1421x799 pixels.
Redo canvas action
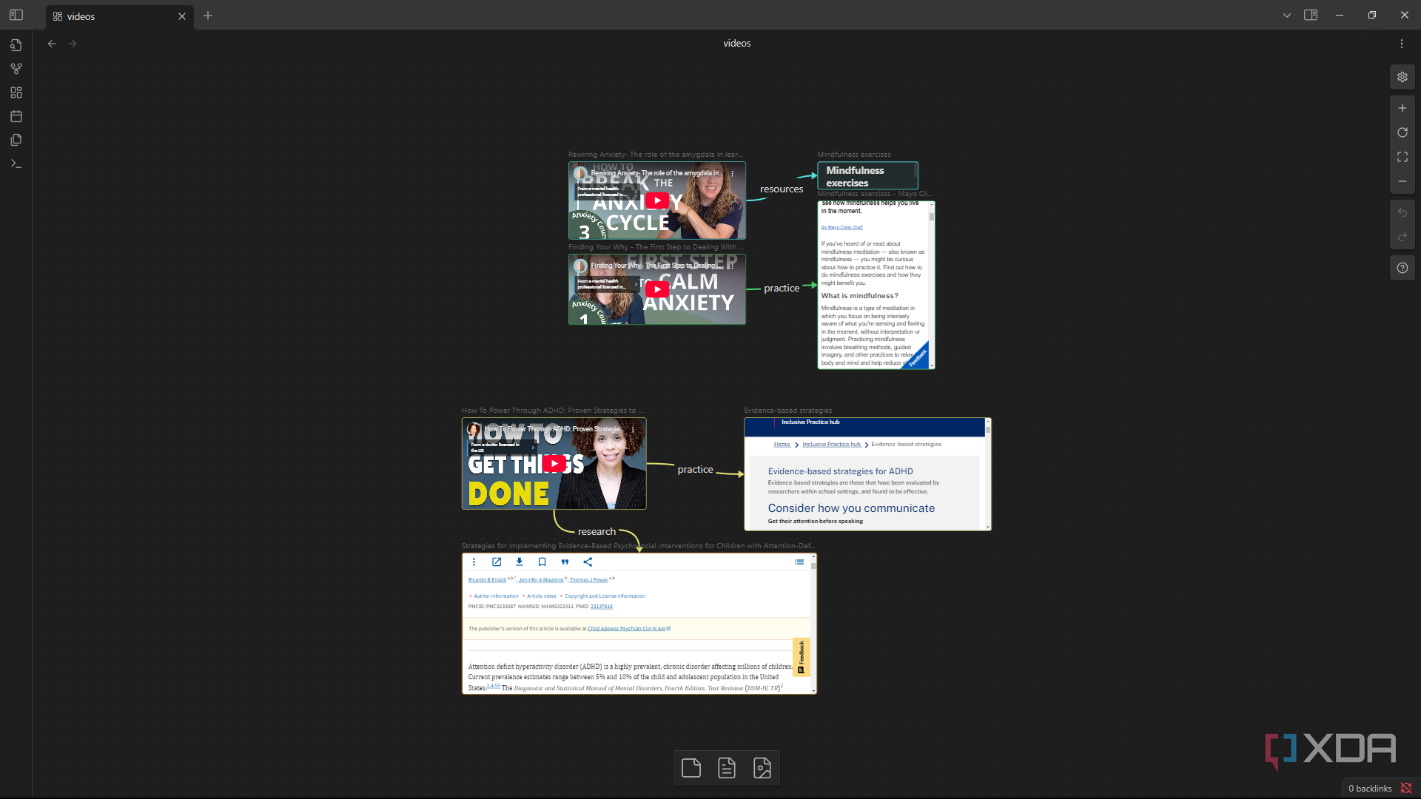(1402, 237)
